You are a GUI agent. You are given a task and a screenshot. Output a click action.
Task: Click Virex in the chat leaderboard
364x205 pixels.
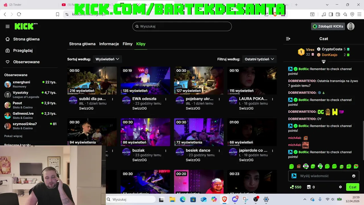[x=310, y=50]
